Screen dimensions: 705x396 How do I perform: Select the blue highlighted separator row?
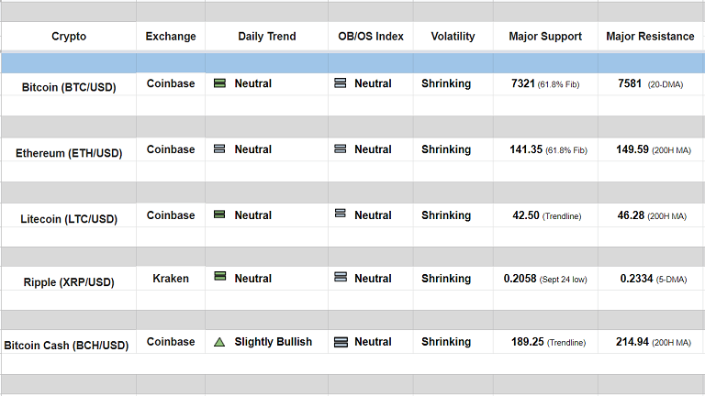352,63
